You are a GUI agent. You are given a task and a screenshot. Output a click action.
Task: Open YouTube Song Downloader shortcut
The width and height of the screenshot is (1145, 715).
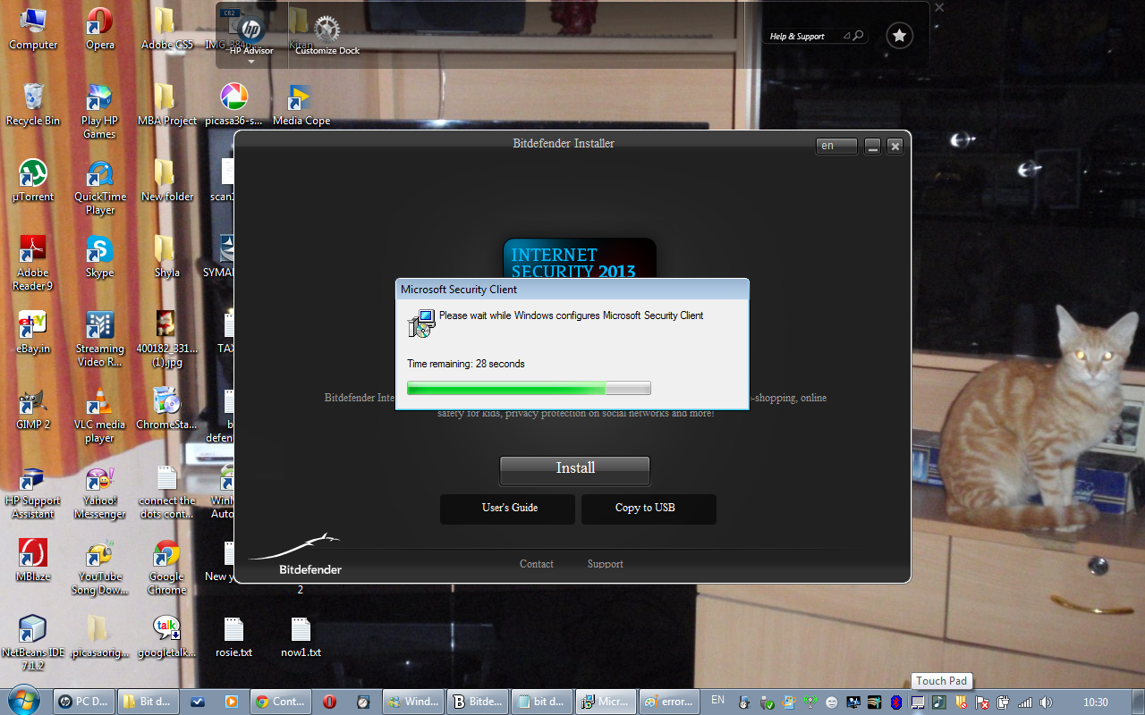[99, 568]
